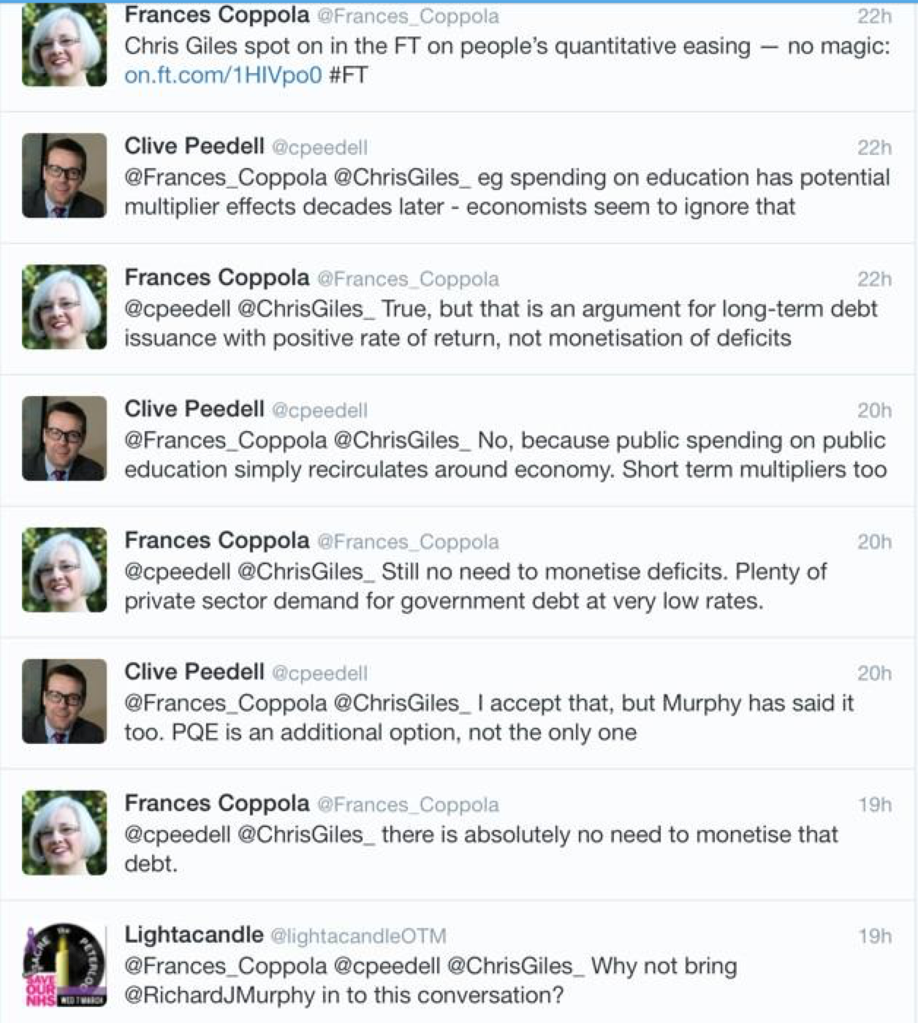This screenshot has width=918, height=1023.
Task: Open Lightacandle's Save Our NHS avatar
Action: click(64, 965)
